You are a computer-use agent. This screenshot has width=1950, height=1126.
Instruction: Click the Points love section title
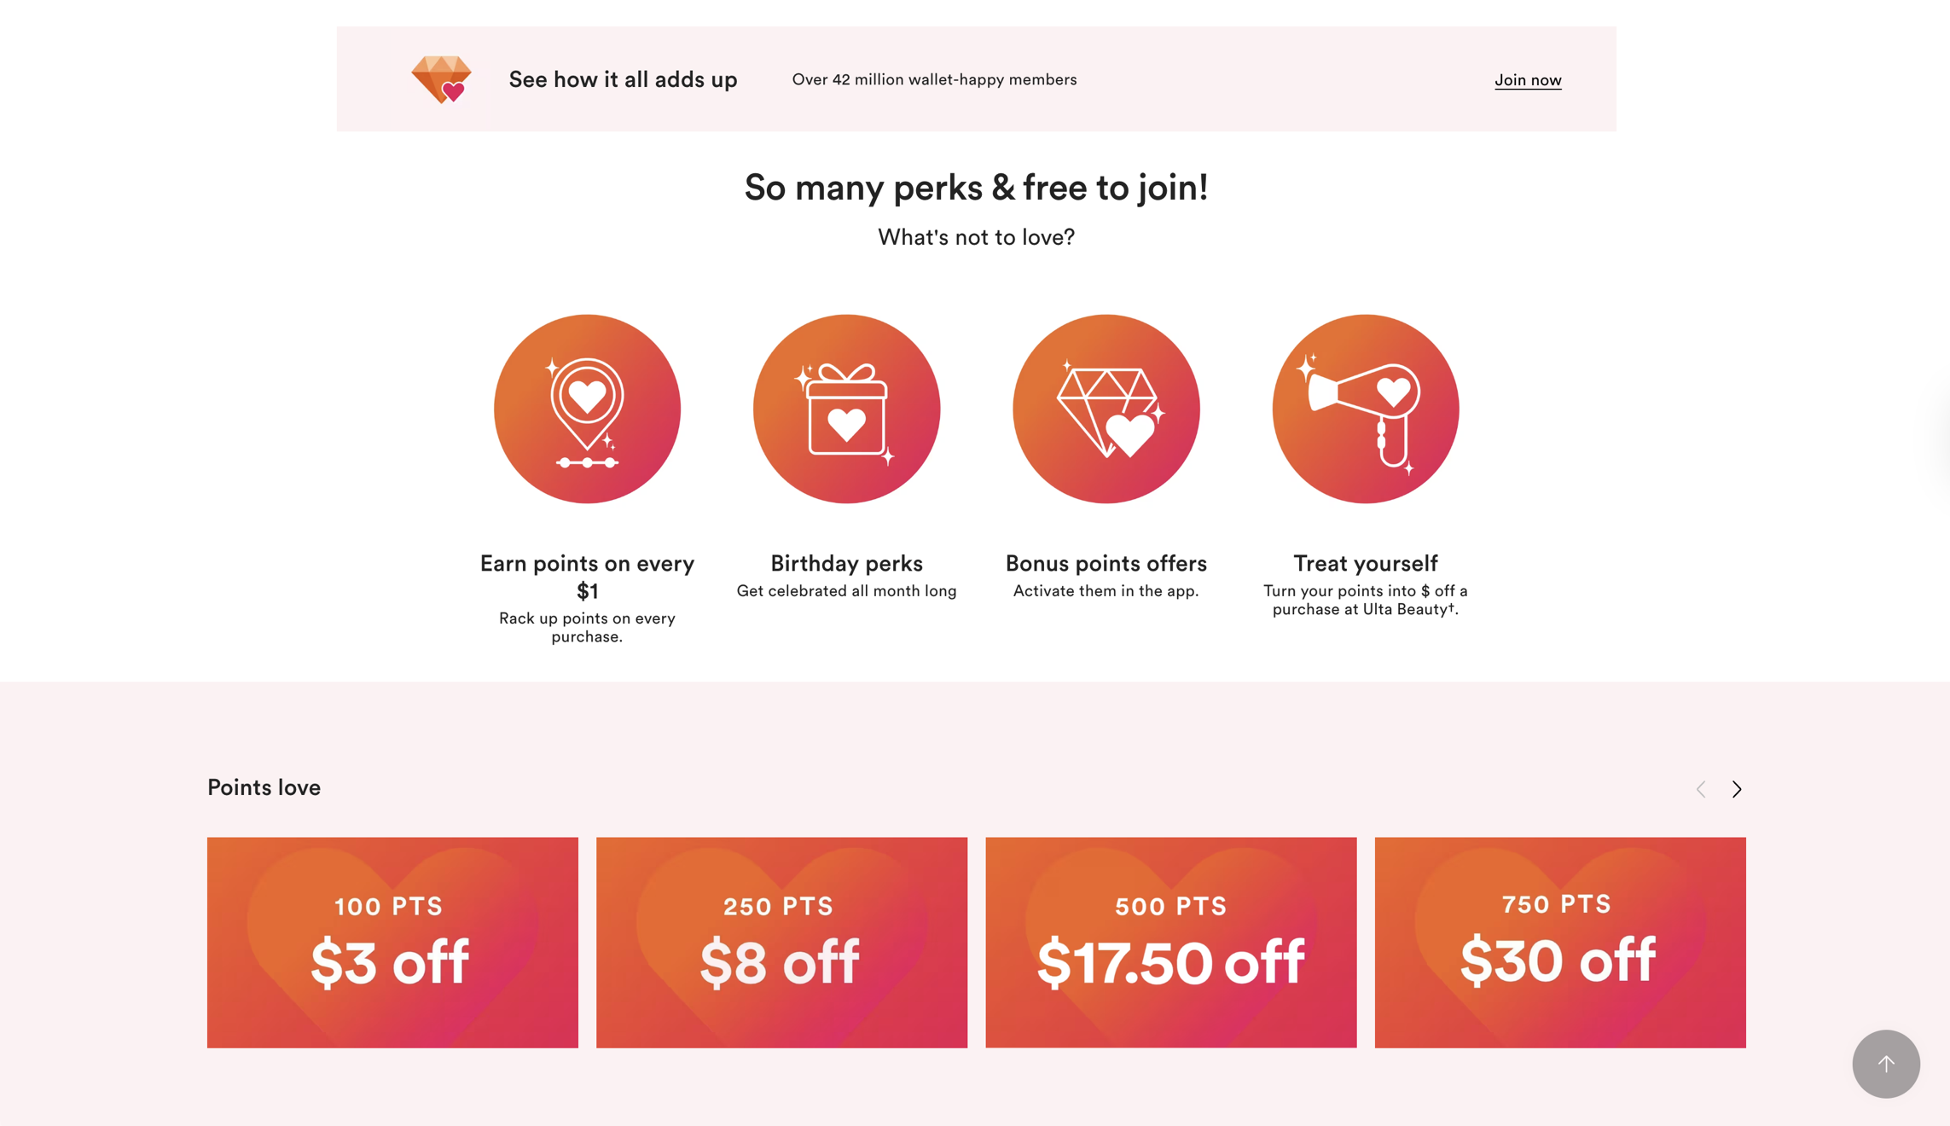[264, 787]
